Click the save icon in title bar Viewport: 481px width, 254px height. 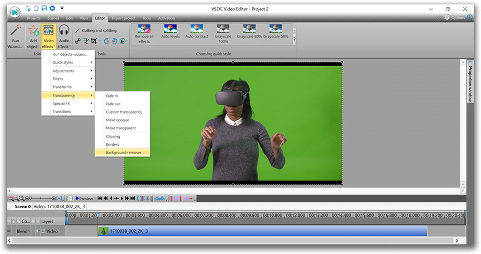(44, 8)
